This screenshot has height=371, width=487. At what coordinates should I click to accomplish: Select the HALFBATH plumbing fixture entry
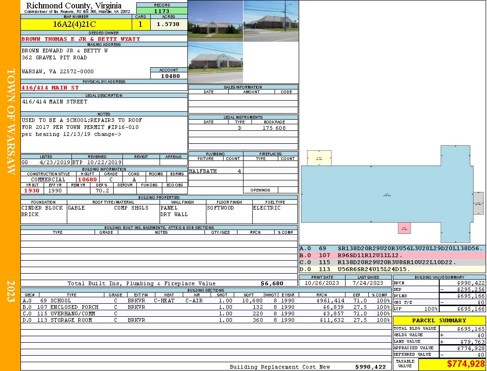pos(203,171)
